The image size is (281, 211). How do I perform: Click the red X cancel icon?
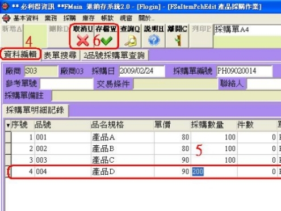pos(82,41)
